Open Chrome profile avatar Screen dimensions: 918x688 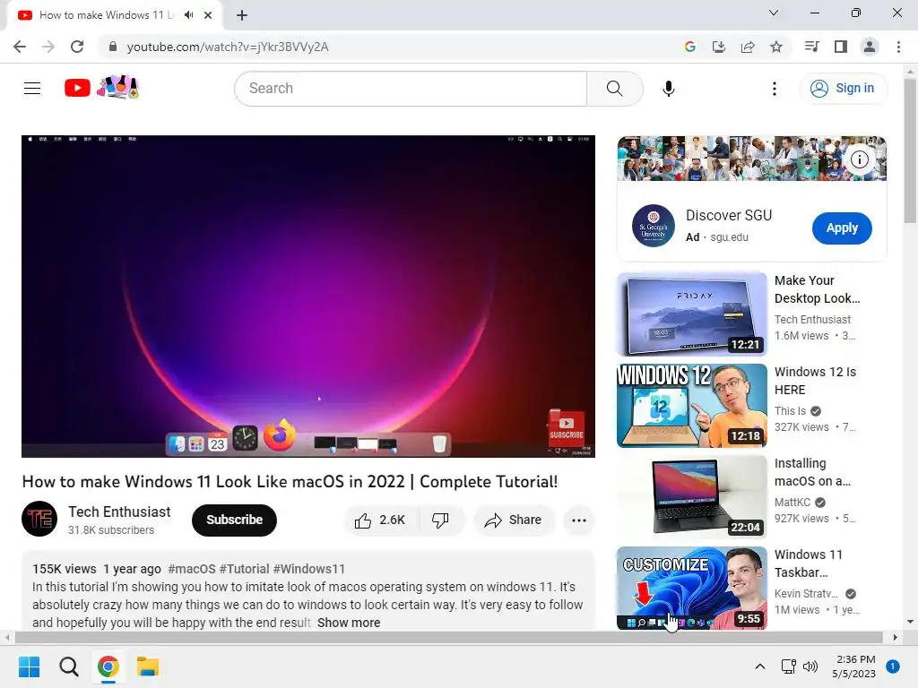[870, 47]
